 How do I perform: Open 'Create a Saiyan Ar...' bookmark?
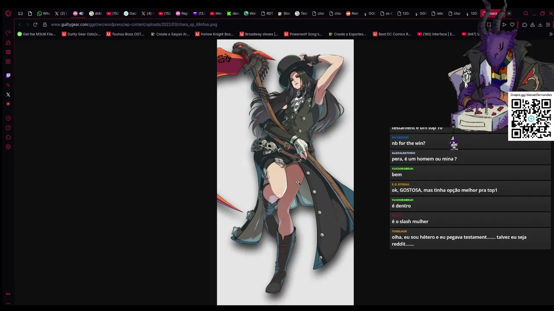coord(170,34)
